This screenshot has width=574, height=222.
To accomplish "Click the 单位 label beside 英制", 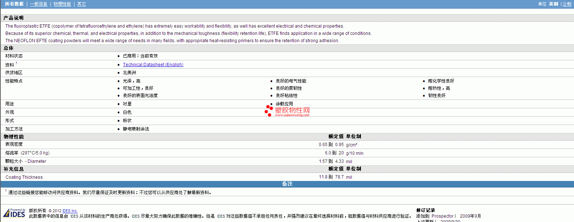I will pos(542,4).
